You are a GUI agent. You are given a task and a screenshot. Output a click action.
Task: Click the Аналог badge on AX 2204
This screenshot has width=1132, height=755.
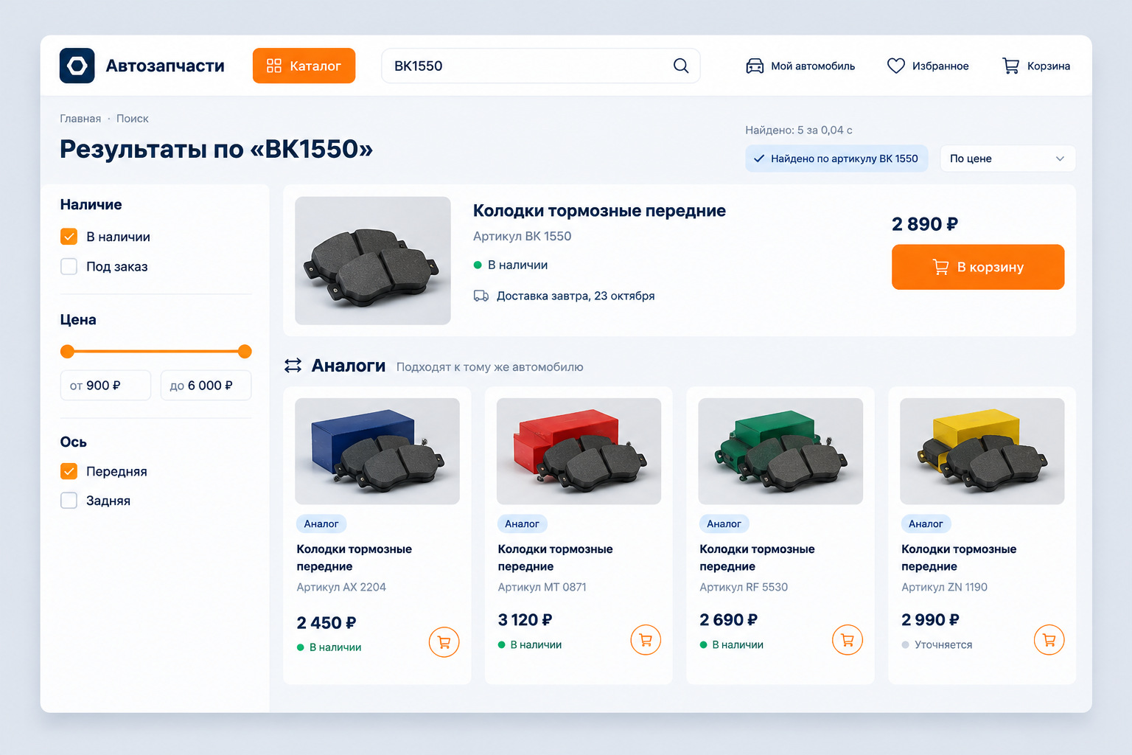321,523
